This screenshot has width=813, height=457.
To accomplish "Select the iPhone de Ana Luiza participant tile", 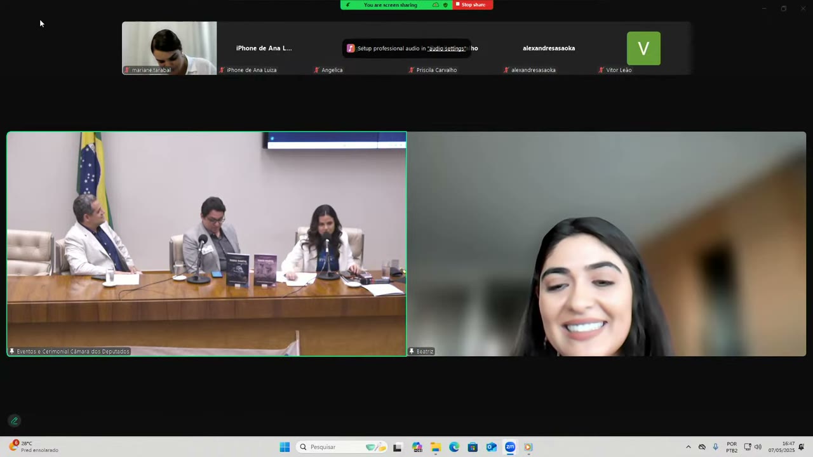I will click(264, 48).
